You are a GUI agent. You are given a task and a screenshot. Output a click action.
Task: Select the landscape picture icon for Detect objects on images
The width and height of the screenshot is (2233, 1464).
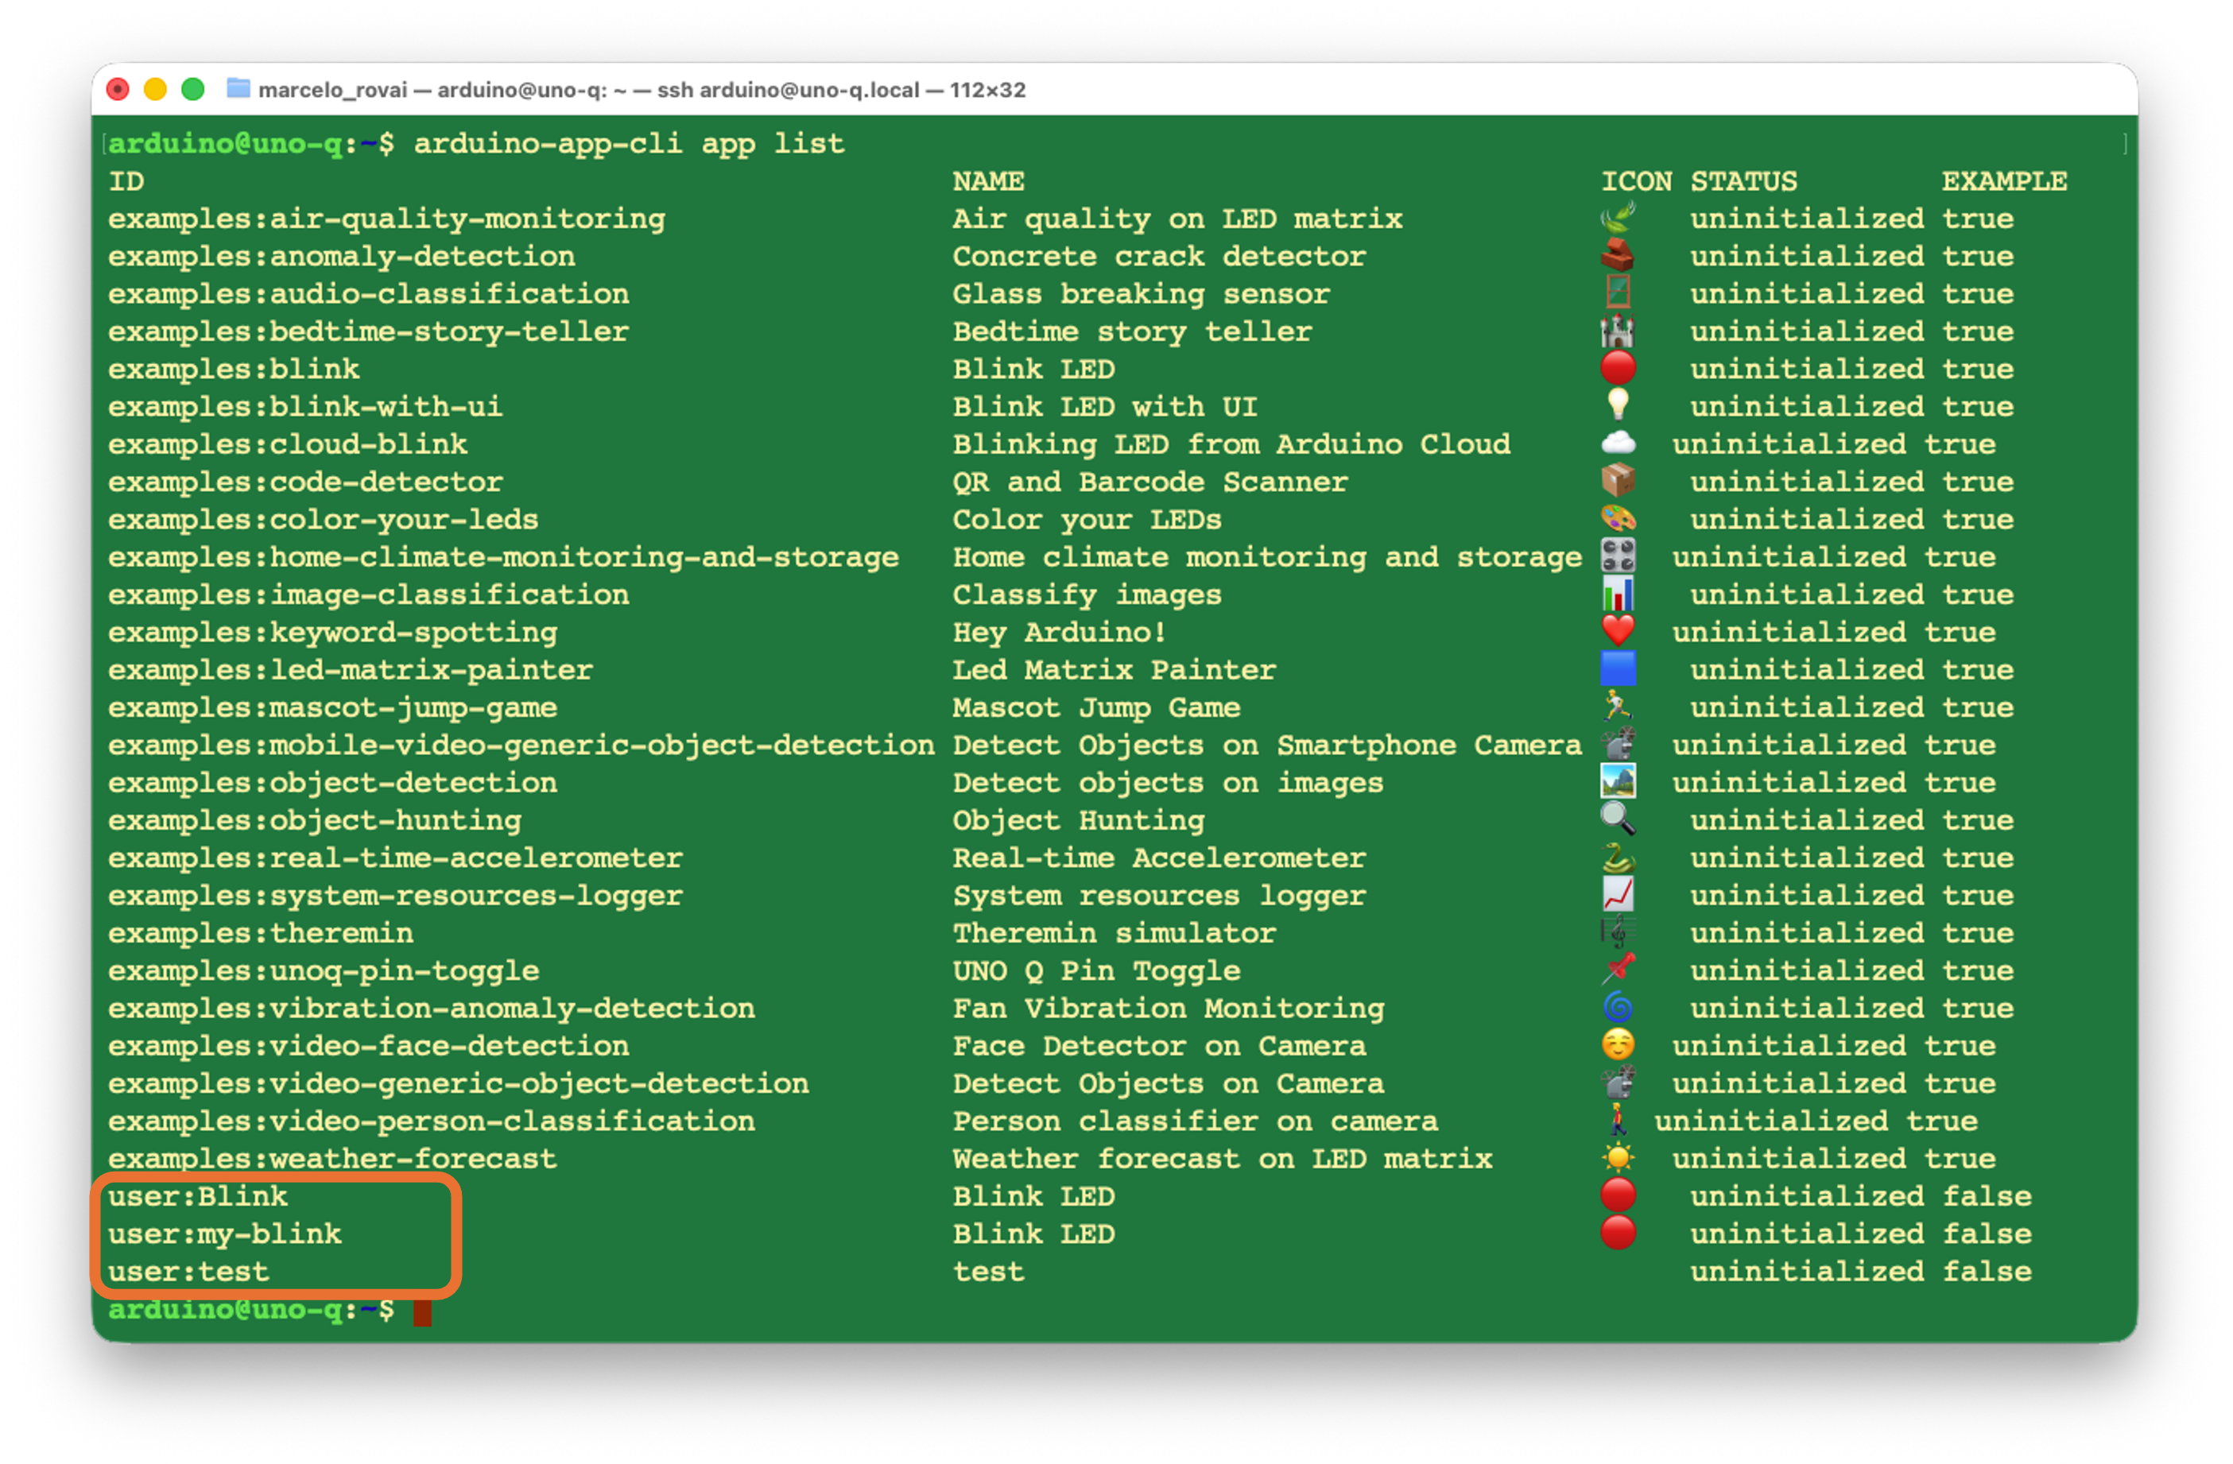coord(1618,781)
